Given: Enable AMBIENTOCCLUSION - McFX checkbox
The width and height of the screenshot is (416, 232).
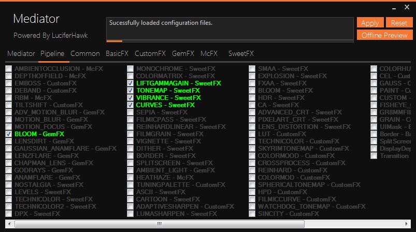Looking at the screenshot, I should (x=8, y=69).
